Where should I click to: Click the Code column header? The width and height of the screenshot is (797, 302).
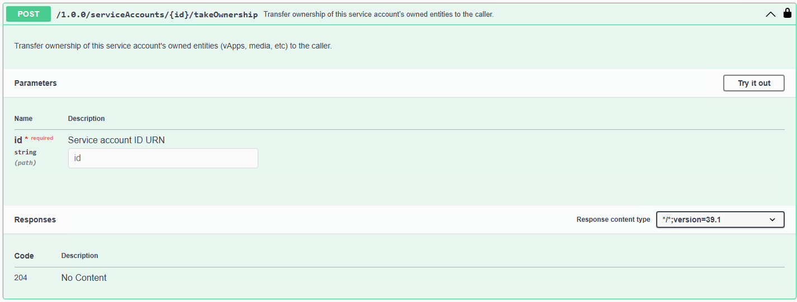coord(24,256)
